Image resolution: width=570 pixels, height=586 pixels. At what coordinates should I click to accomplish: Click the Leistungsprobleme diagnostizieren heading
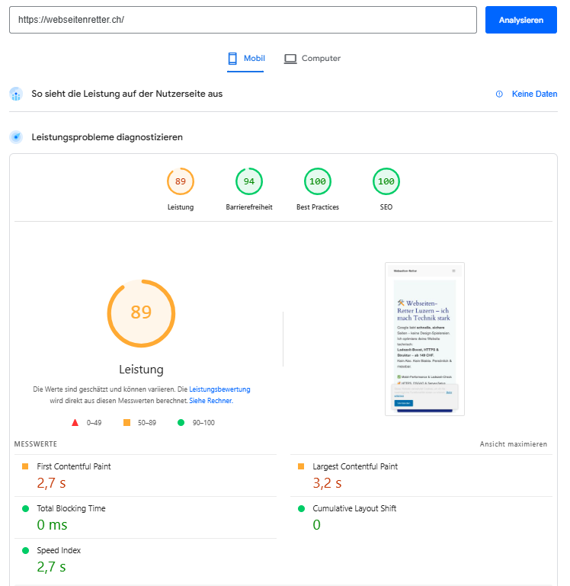point(107,137)
